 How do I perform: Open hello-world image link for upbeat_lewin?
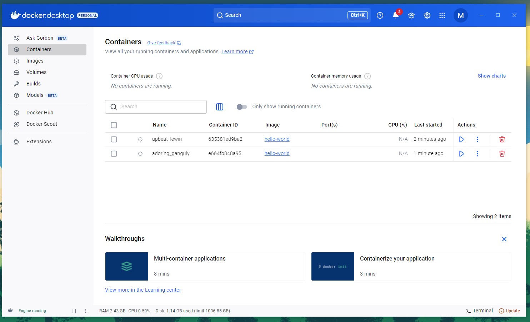[277, 139]
